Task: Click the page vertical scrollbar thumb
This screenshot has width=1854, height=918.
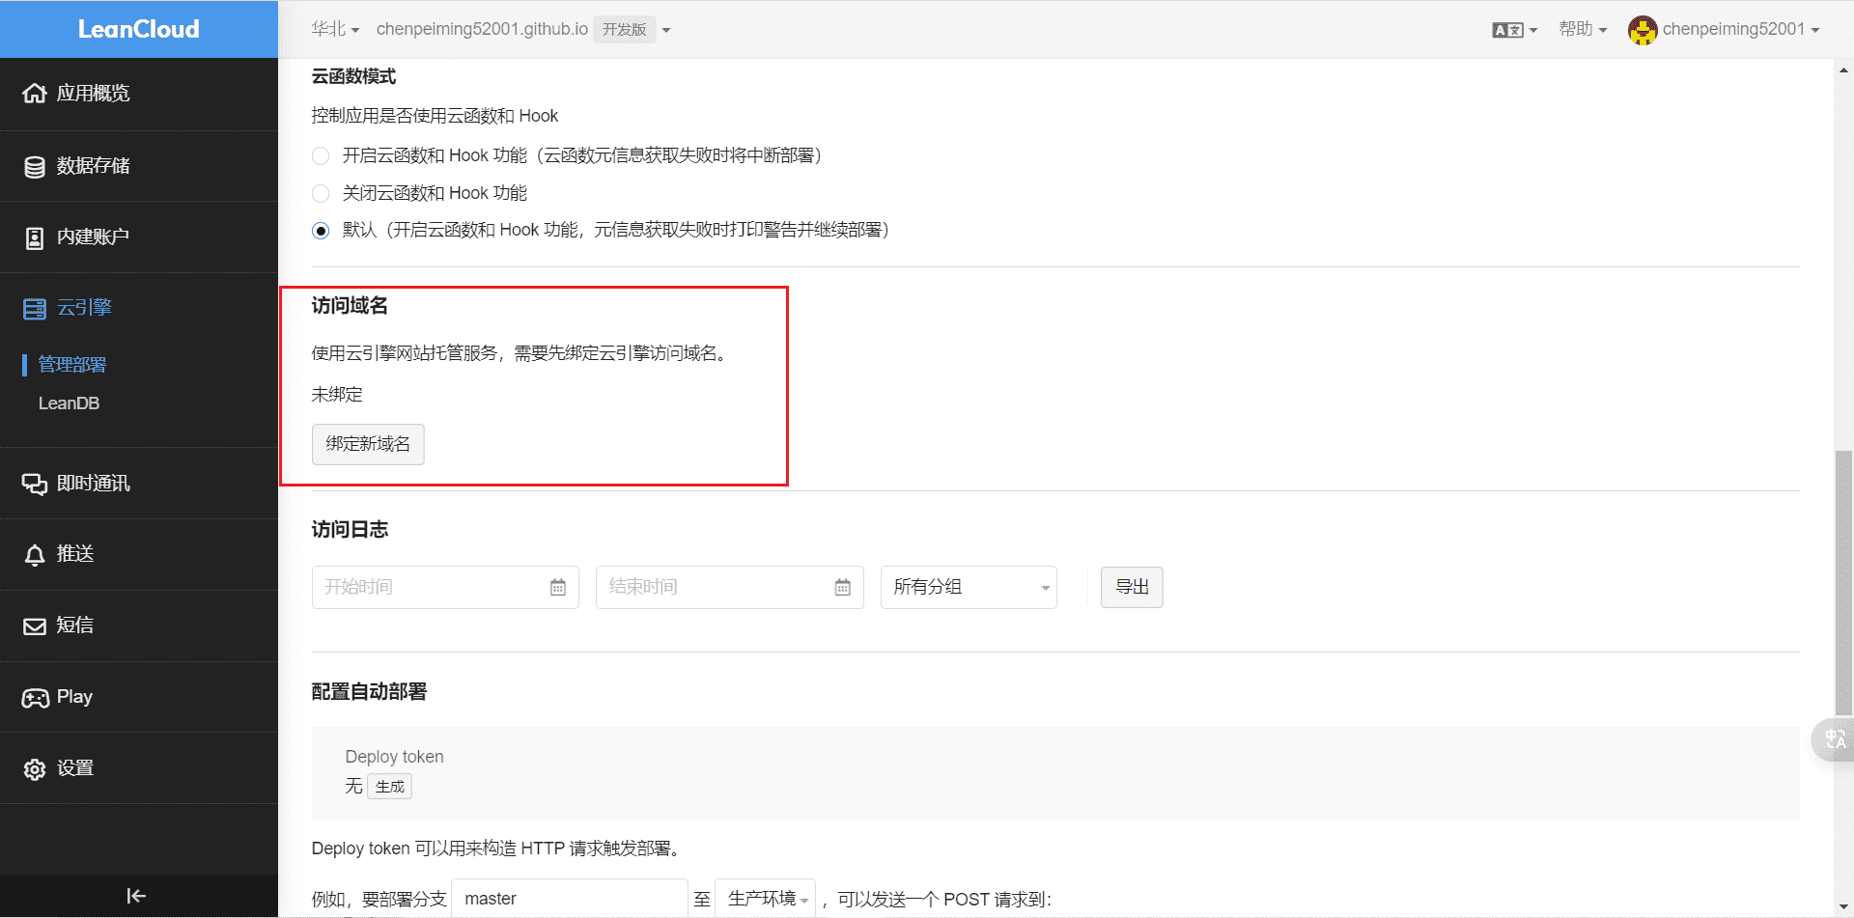Action: [1844, 582]
